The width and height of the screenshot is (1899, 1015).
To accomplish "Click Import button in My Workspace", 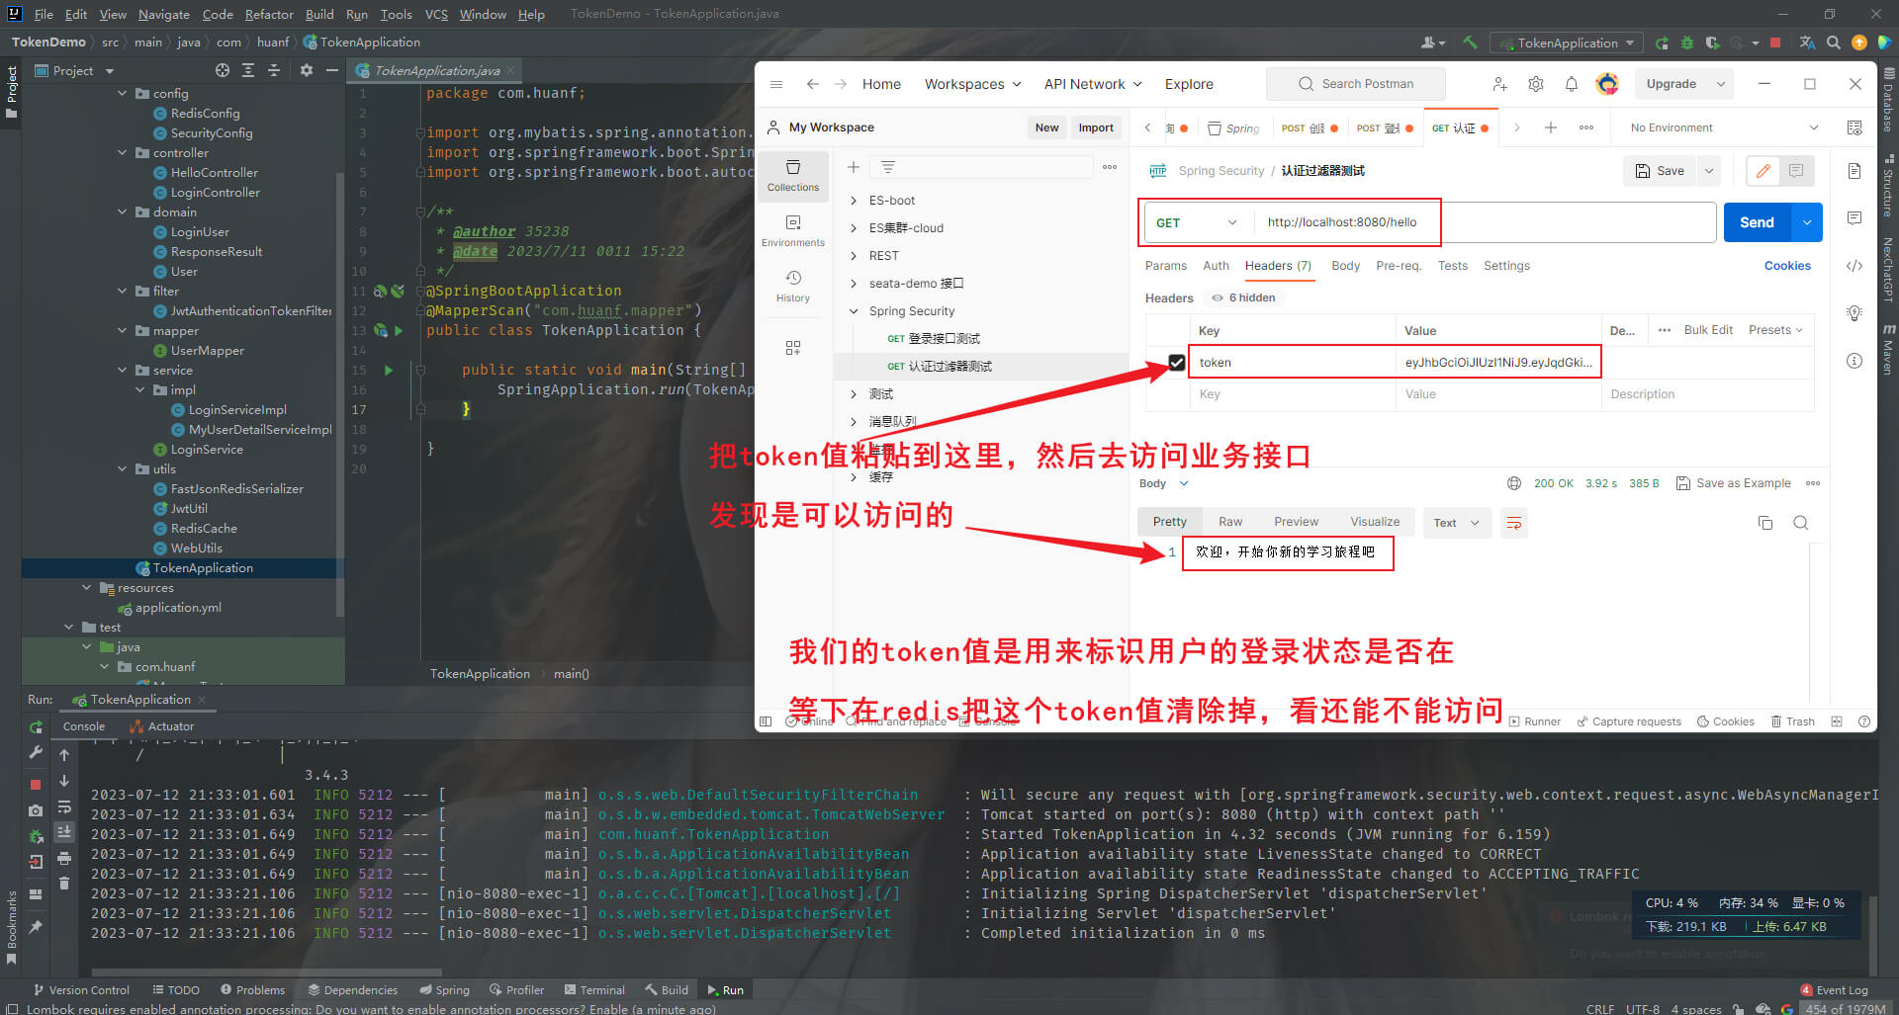I will pos(1096,127).
